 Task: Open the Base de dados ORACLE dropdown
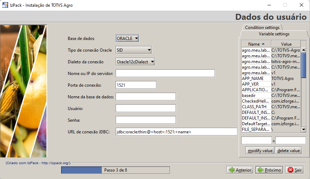[127, 39]
